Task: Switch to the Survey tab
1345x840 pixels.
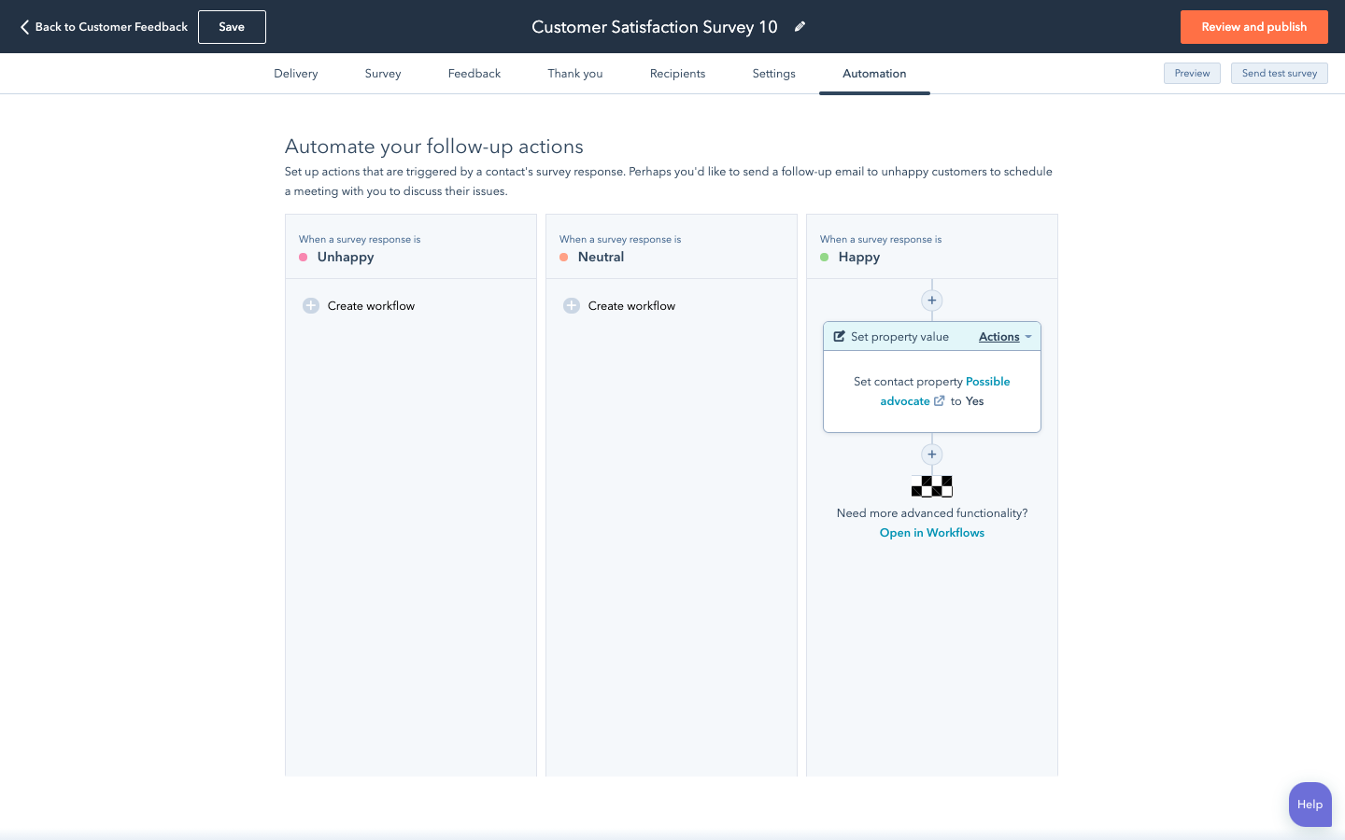Action: click(383, 74)
